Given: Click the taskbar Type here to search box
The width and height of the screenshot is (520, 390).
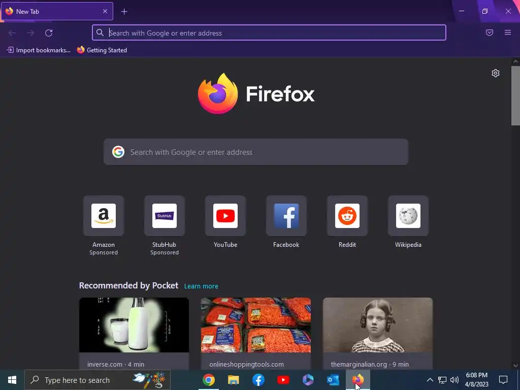Looking at the screenshot, I should point(97,380).
